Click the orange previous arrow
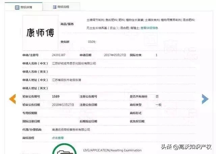 (12, 99)
